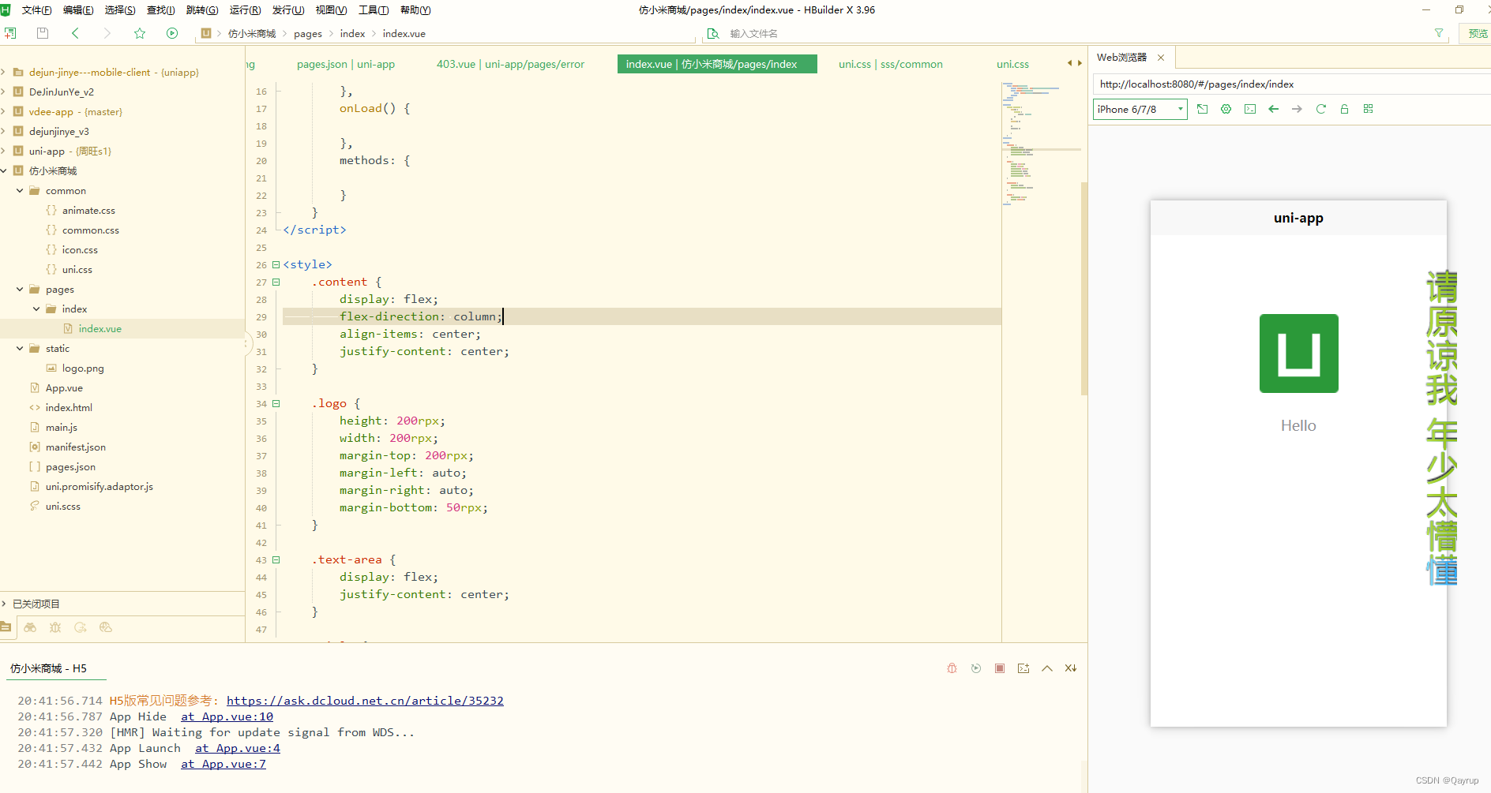Image resolution: width=1491 pixels, height=793 pixels.
Task: Click the clear console X-arrow icon
Action: pos(1071,668)
